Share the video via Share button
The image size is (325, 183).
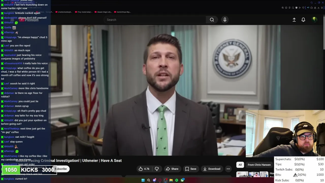coord(172,169)
